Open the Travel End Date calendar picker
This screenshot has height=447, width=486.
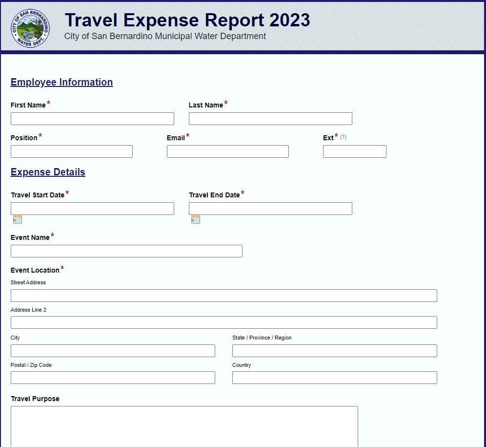tap(195, 219)
